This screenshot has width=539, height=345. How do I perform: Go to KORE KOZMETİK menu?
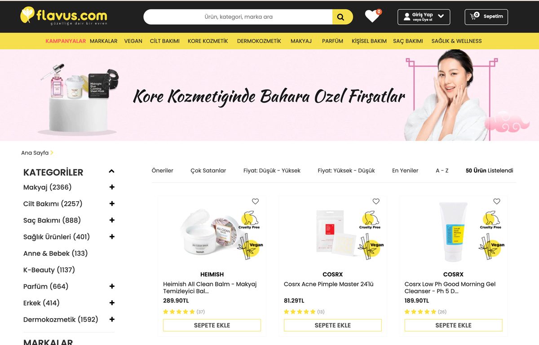(208, 41)
